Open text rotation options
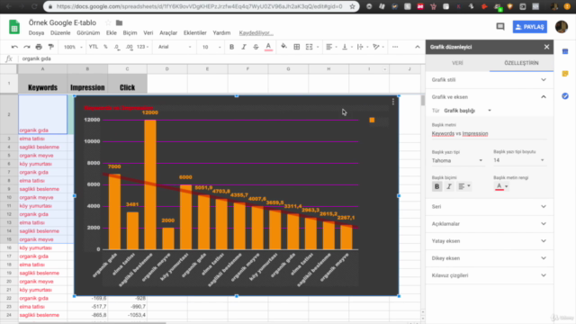The height and width of the screenshot is (324, 576). click(x=378, y=47)
